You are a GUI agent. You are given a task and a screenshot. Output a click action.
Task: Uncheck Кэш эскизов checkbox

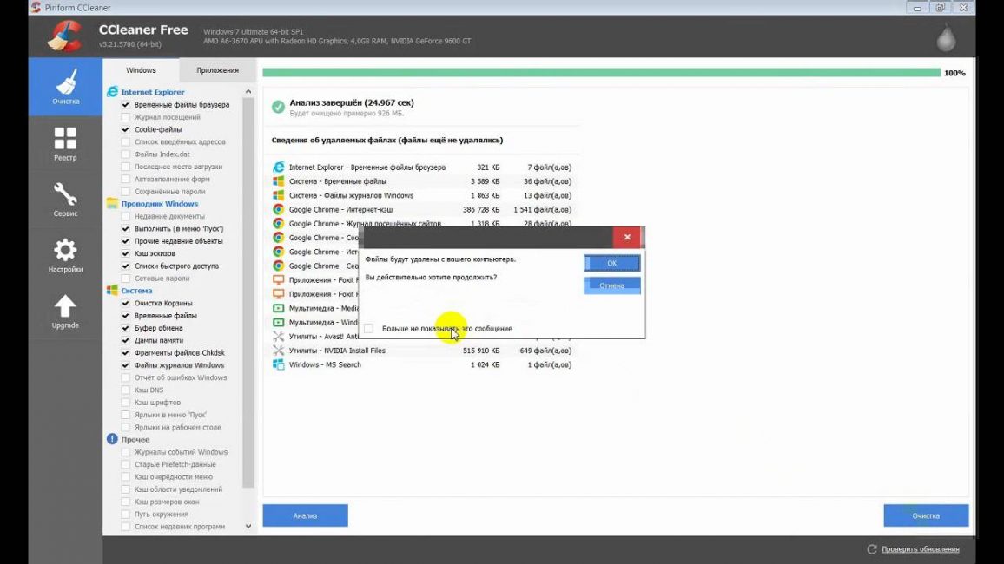coord(125,253)
